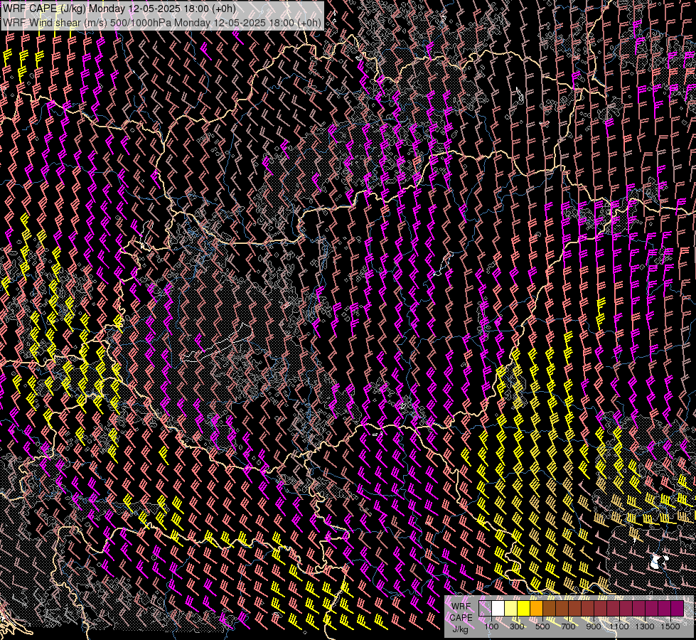696x640 pixels.
Task: Select the purple final CAPE legend swatch
Action: tap(678, 609)
